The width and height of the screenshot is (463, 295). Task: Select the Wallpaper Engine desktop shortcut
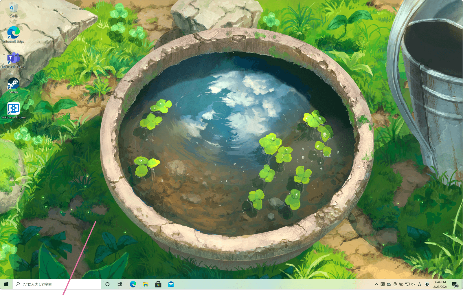tap(13, 111)
